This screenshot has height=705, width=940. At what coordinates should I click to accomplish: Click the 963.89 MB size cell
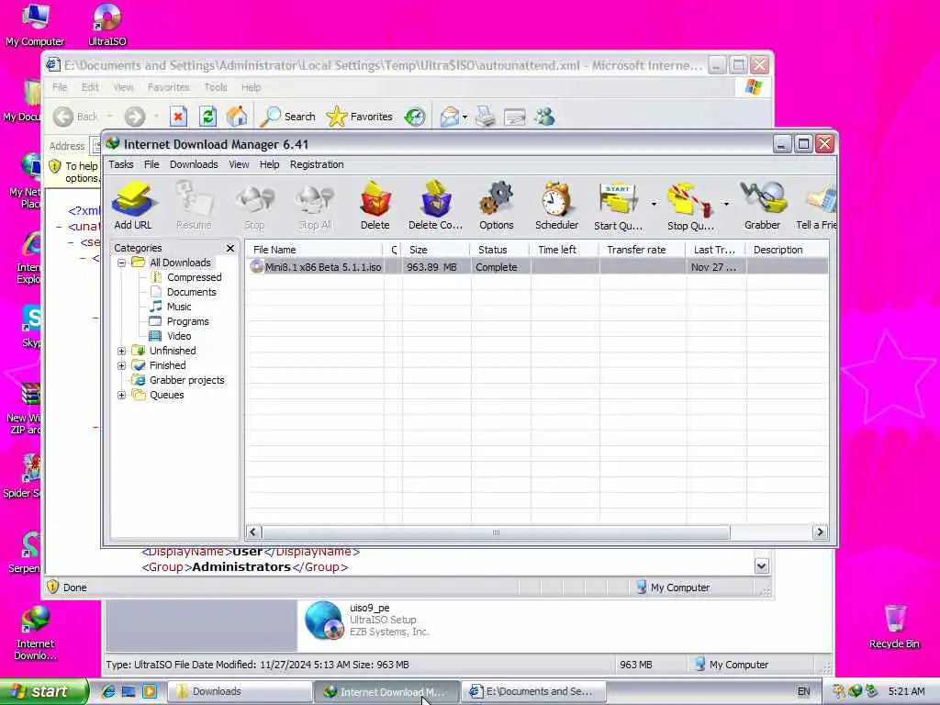431,267
